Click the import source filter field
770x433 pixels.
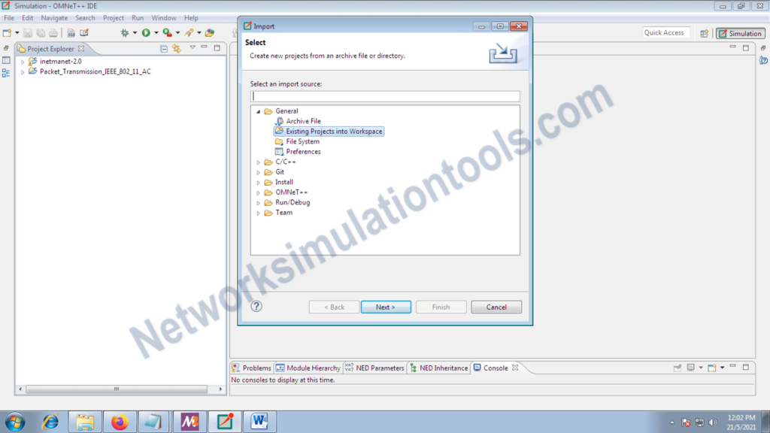[385, 95]
